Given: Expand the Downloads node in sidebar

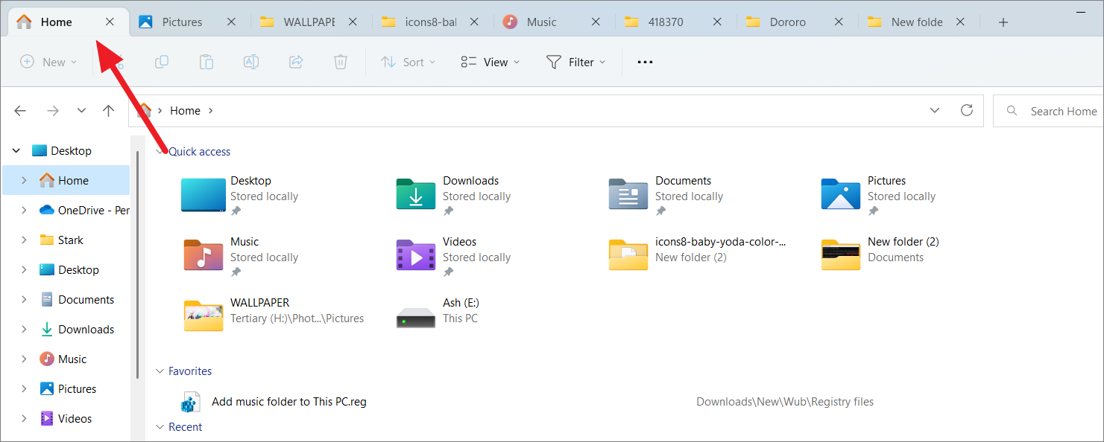Looking at the screenshot, I should 24,330.
